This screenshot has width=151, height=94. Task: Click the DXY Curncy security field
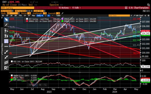18,8
